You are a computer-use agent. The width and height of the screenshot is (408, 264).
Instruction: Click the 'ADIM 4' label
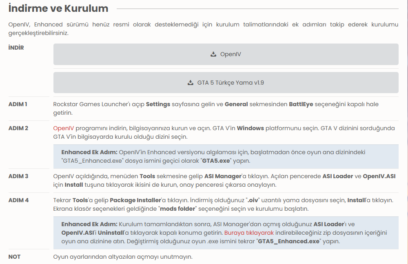click(x=18, y=200)
